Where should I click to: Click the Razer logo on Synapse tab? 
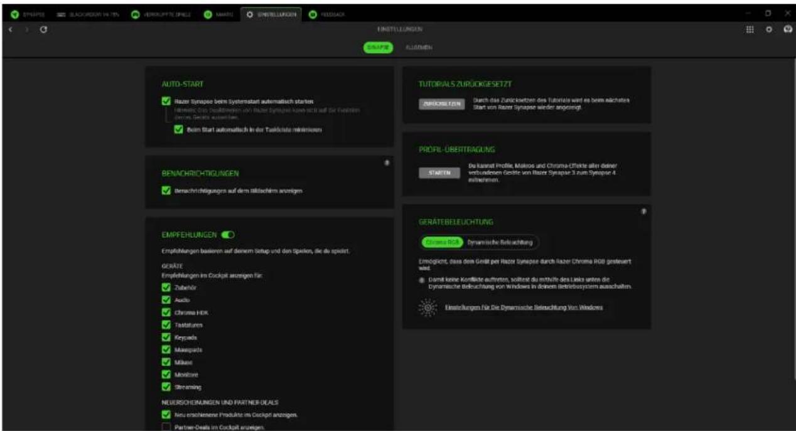[x=16, y=14]
